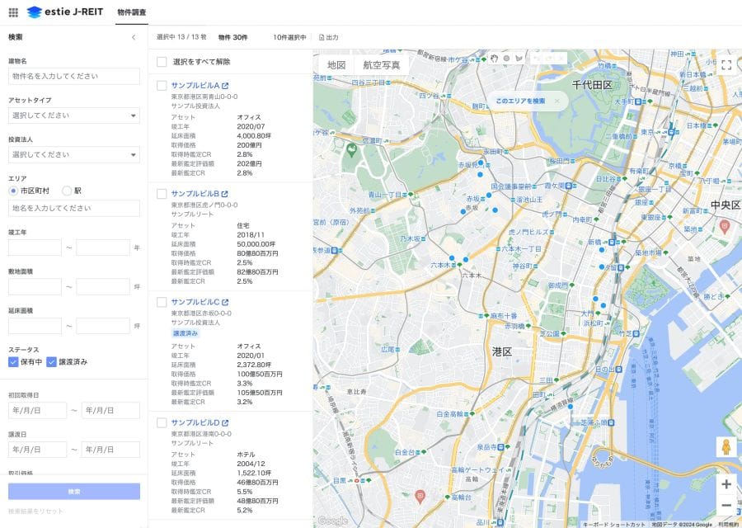Image resolution: width=742 pixels, height=528 pixels.
Task: Click the 譲渡日 start date field
Action: [37, 450]
